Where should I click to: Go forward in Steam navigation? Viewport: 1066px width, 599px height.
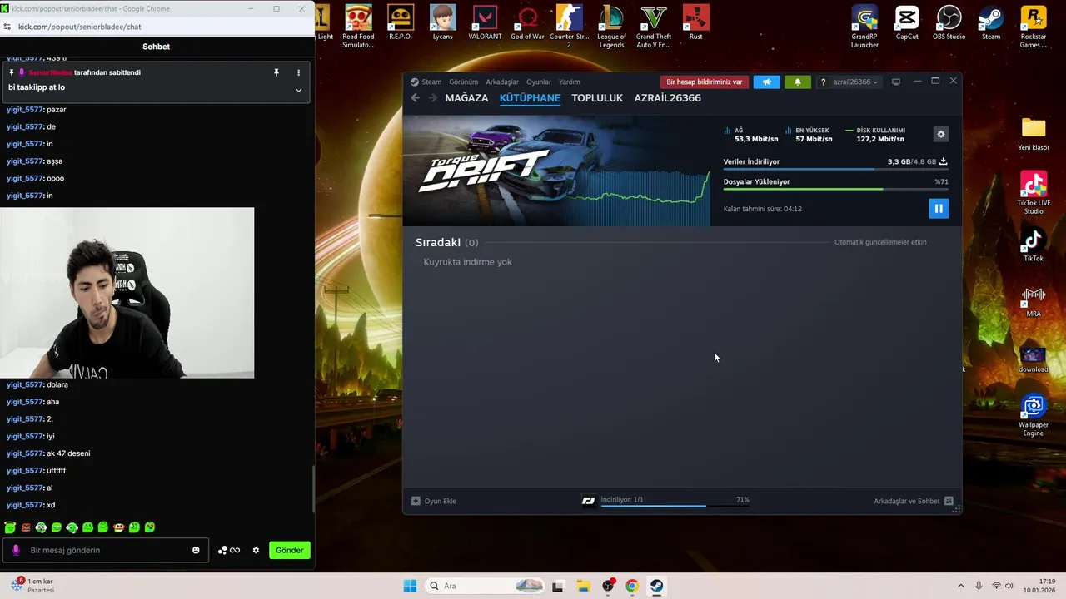[432, 98]
